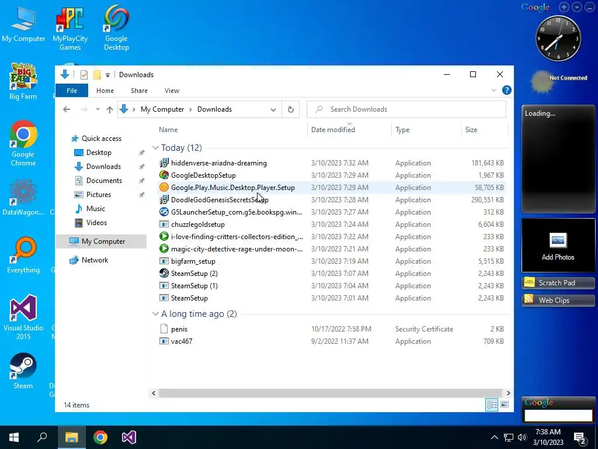Open Everything search desktop shortcut
Viewport: 598px width, 449px height.
point(23,255)
